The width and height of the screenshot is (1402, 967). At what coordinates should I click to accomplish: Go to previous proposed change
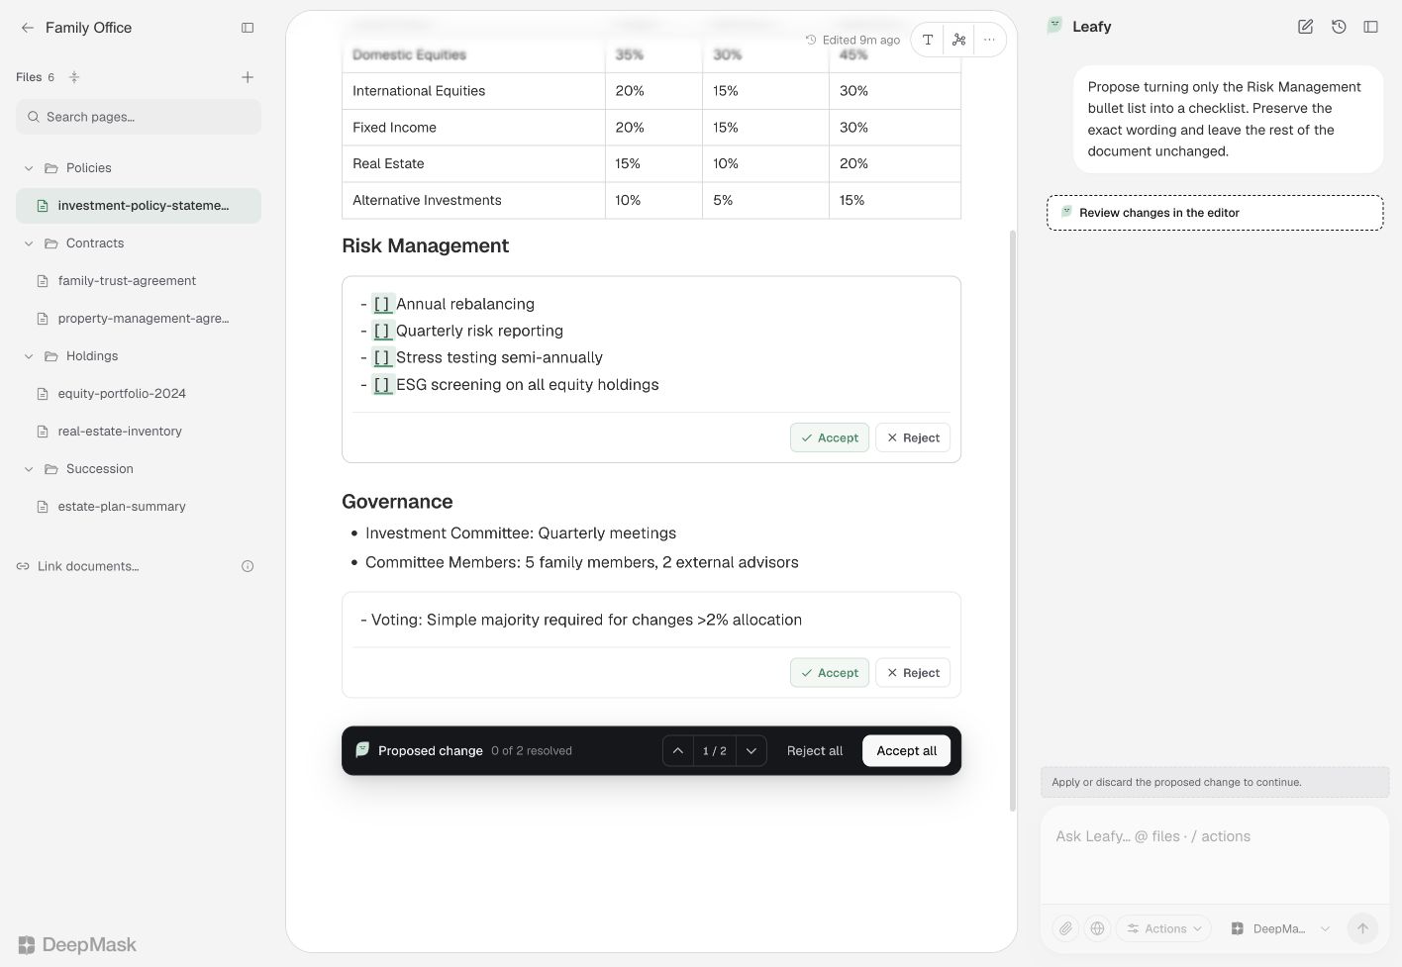coord(678,751)
